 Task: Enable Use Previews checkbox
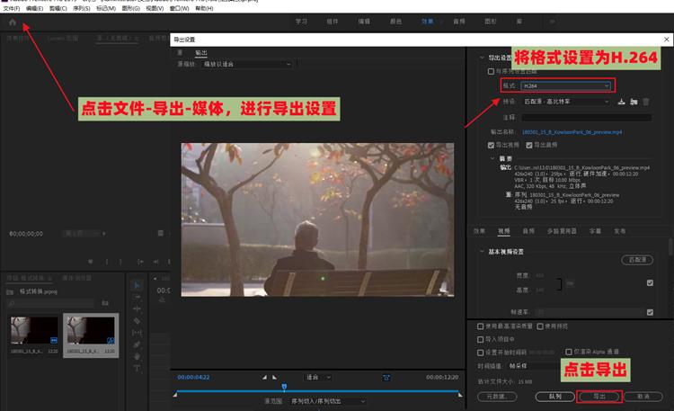[540, 326]
